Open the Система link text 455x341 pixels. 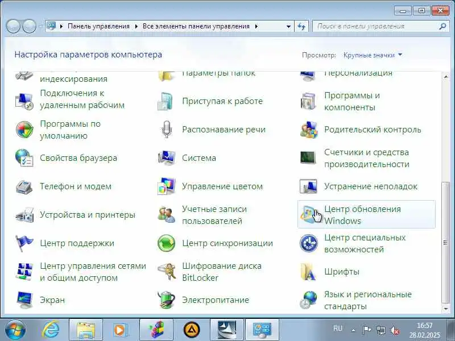[199, 158]
